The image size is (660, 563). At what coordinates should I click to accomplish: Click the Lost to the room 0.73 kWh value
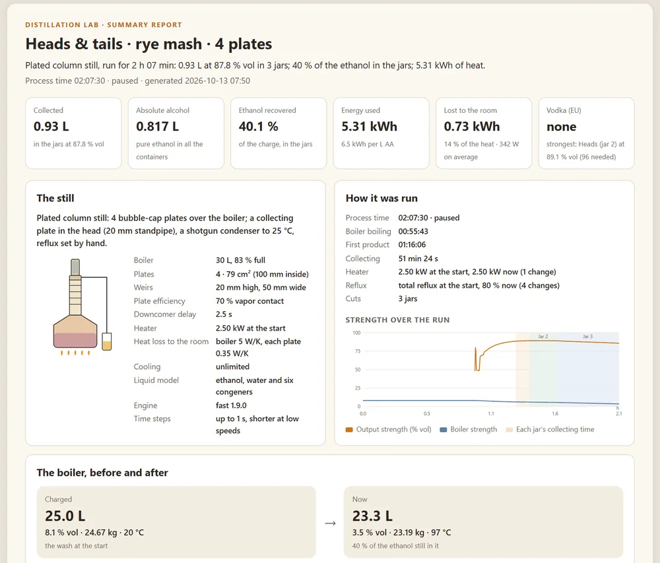472,126
